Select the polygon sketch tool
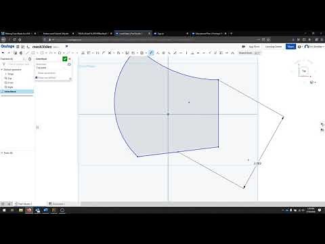The image size is (325, 244). click(60, 53)
